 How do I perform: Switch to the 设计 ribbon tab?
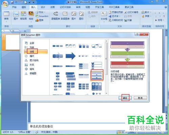(43, 7)
